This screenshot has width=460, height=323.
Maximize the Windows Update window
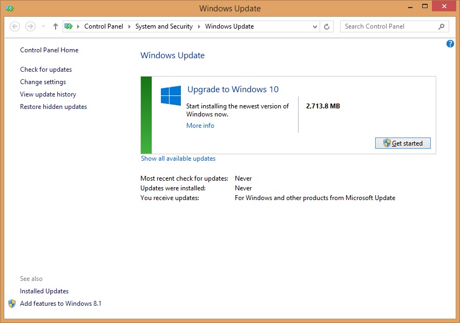tap(425, 6)
